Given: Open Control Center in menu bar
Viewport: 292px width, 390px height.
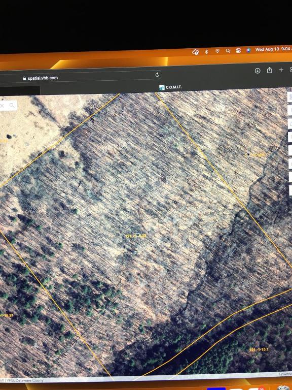Looking at the screenshot, I should click(238, 50).
